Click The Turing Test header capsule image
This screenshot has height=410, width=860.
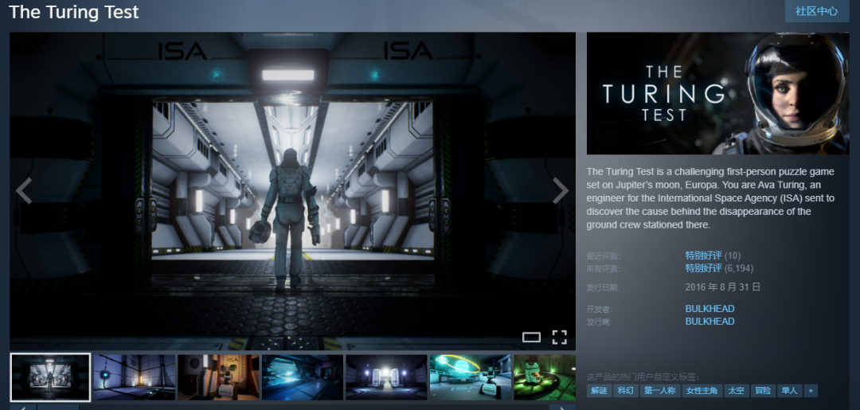[717, 93]
